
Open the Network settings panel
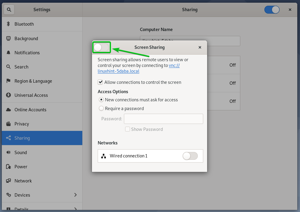click(42, 181)
